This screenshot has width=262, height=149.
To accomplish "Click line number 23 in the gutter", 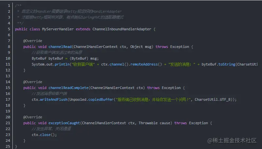I will click(8, 135).
